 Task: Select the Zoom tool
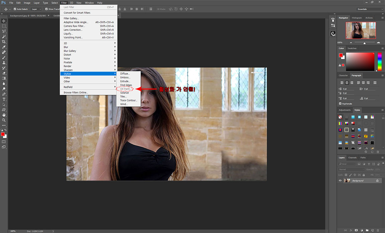pos(4,120)
